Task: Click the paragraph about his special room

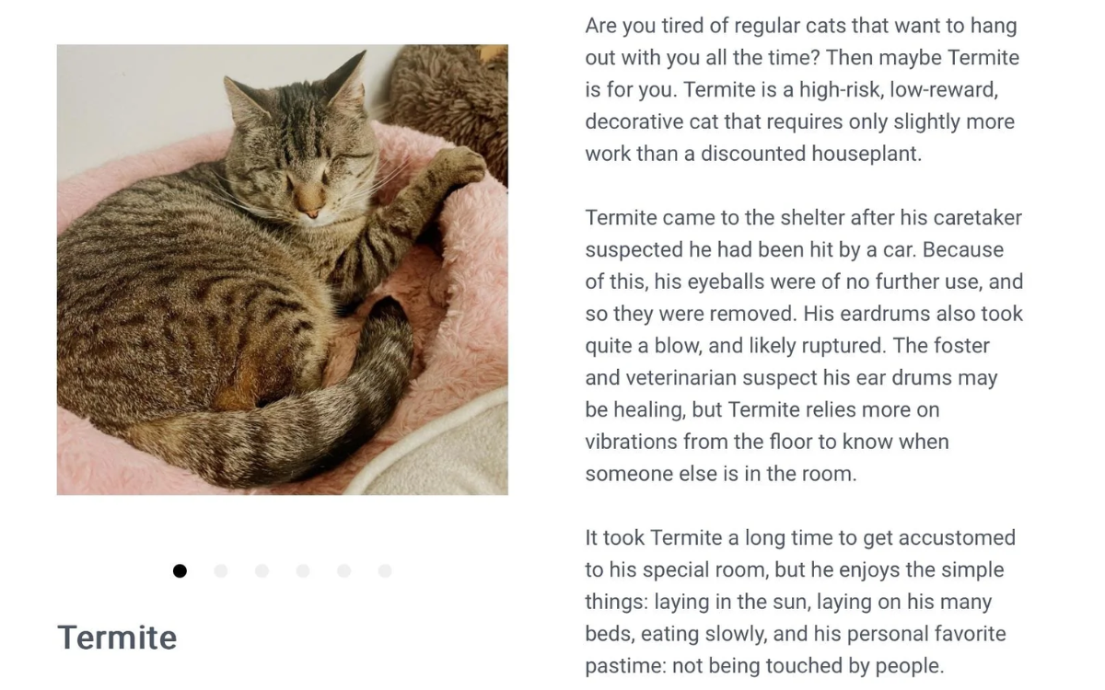Action: coord(801,602)
